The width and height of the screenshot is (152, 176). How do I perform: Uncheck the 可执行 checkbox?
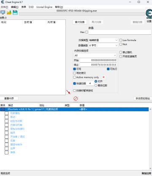coord(108,69)
